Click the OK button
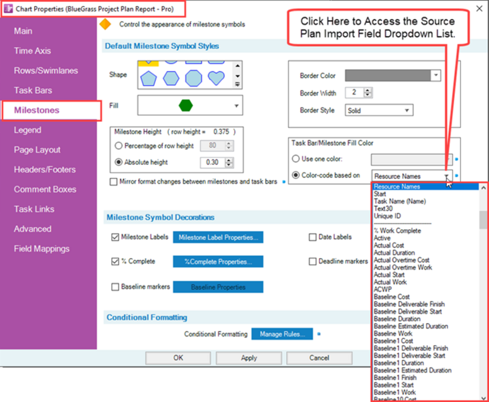Viewport: 489px width, 402px height. tap(178, 358)
